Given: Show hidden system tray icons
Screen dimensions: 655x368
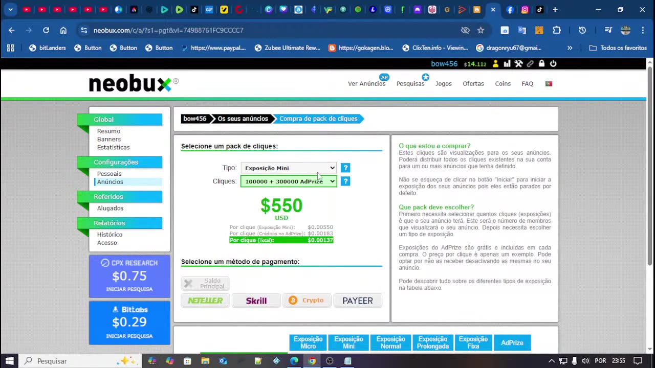Looking at the screenshot, I should tap(551, 361).
